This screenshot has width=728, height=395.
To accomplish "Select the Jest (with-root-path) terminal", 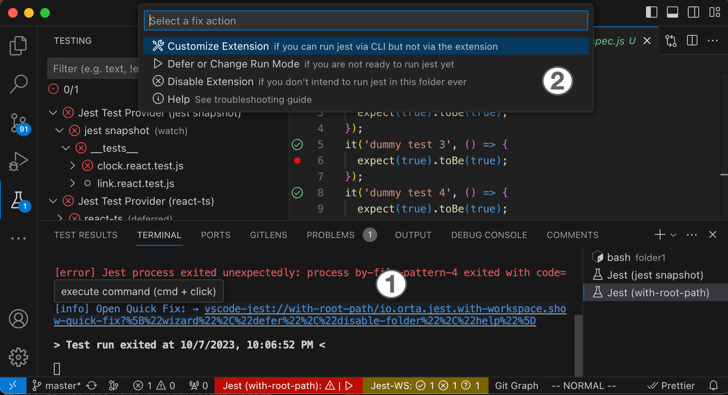I will tap(655, 293).
